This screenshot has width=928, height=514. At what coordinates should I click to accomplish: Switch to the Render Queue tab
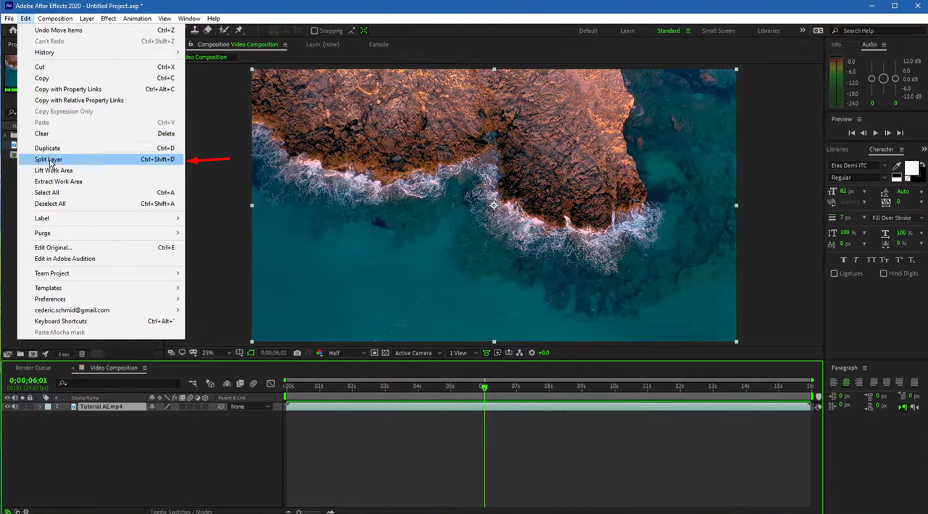[x=33, y=368]
